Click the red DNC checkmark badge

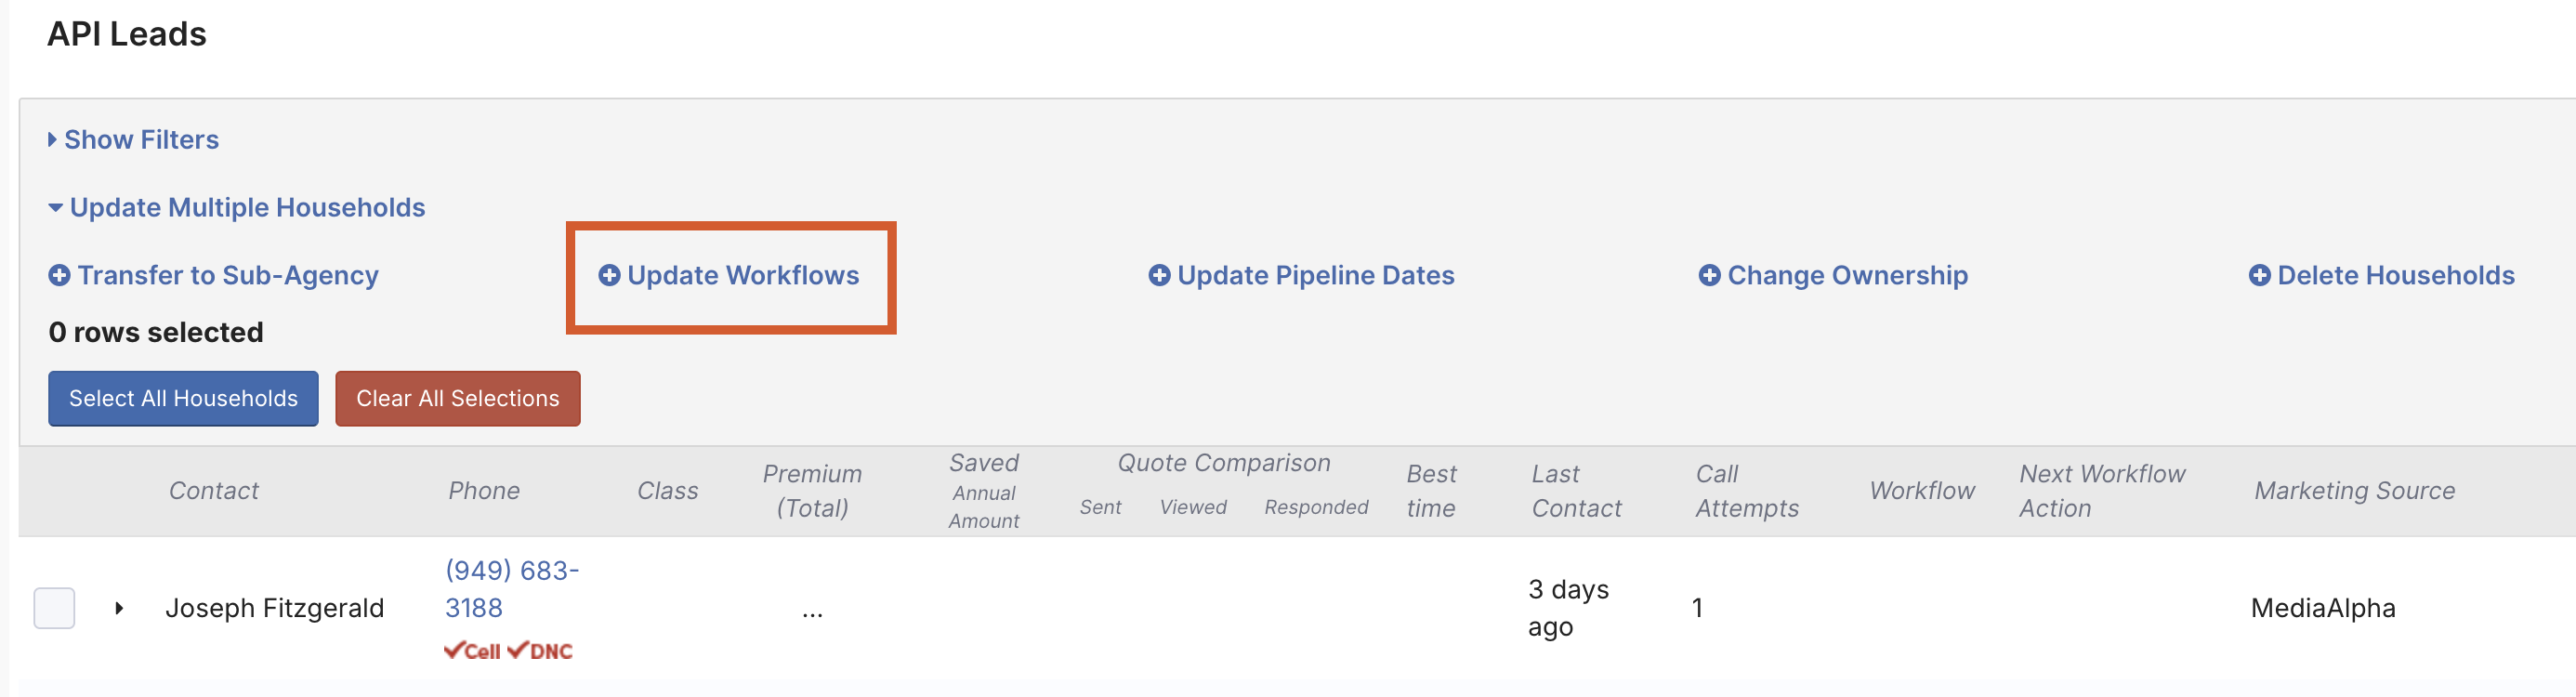pos(540,651)
